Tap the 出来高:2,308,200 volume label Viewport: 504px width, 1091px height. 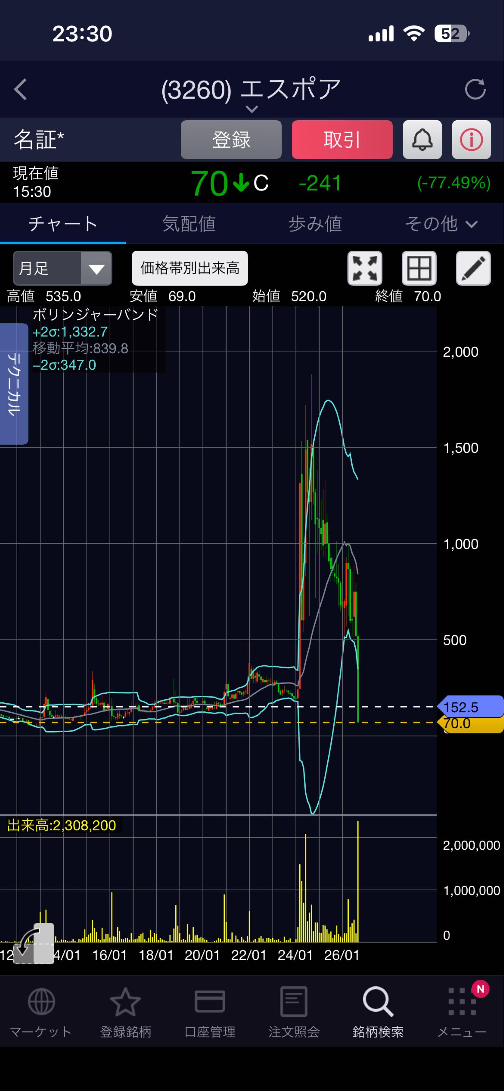[x=62, y=825]
